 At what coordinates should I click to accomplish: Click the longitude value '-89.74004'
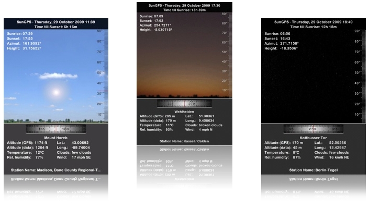click(81, 148)
